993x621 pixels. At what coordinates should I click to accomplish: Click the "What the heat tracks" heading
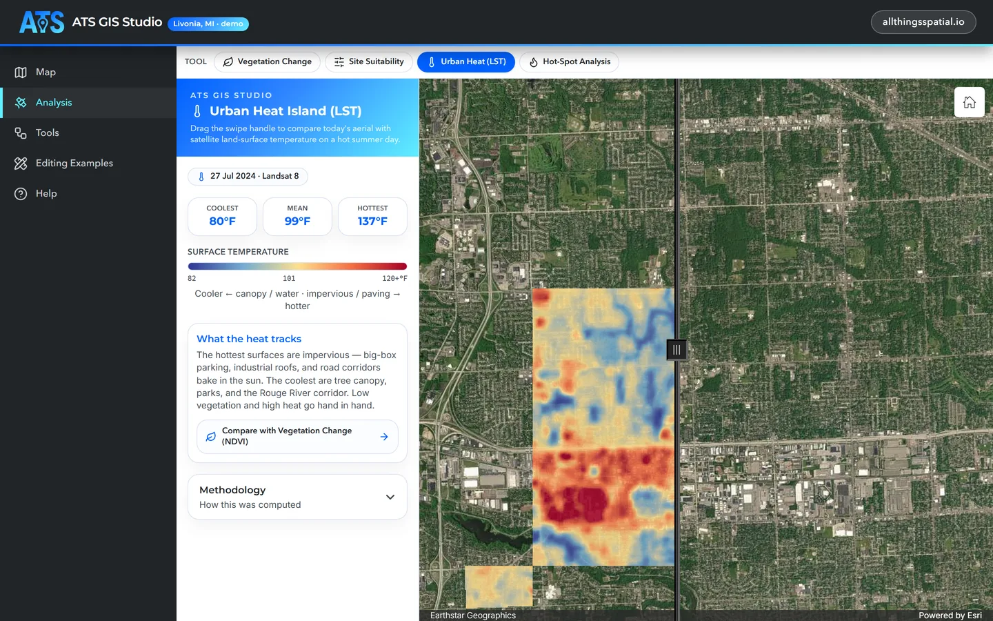click(x=249, y=339)
